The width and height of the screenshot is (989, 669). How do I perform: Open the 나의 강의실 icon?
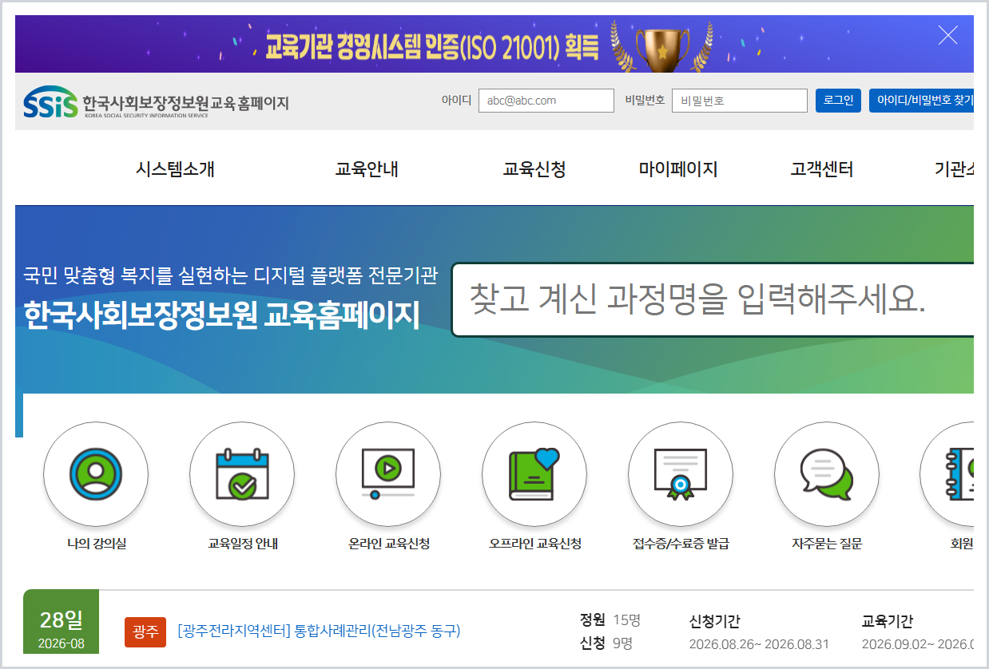tap(96, 474)
